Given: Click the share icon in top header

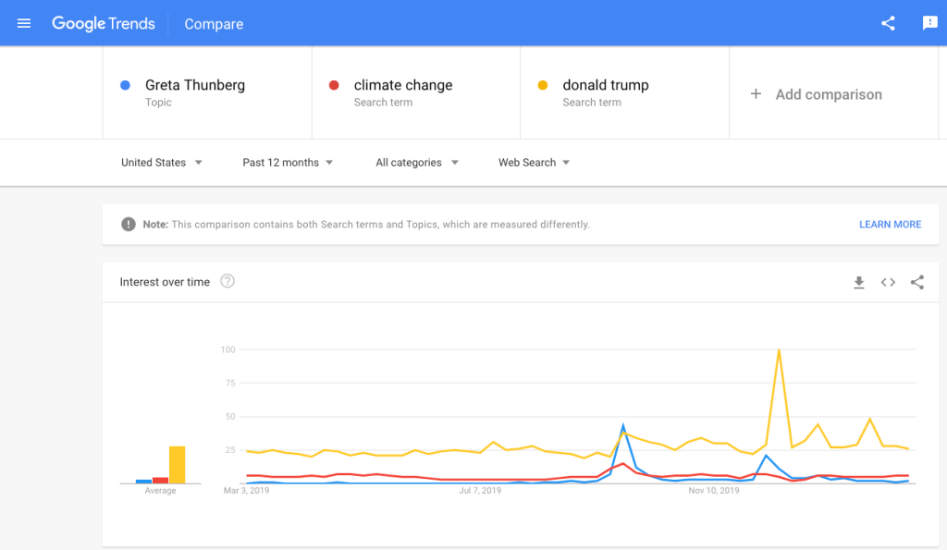Looking at the screenshot, I should tap(888, 23).
